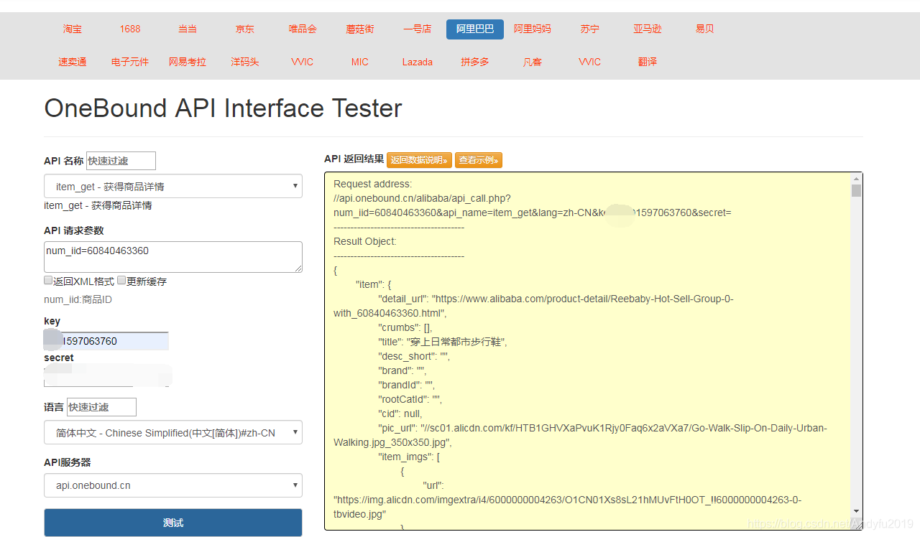Click the "Result Object:" line

[365, 241]
